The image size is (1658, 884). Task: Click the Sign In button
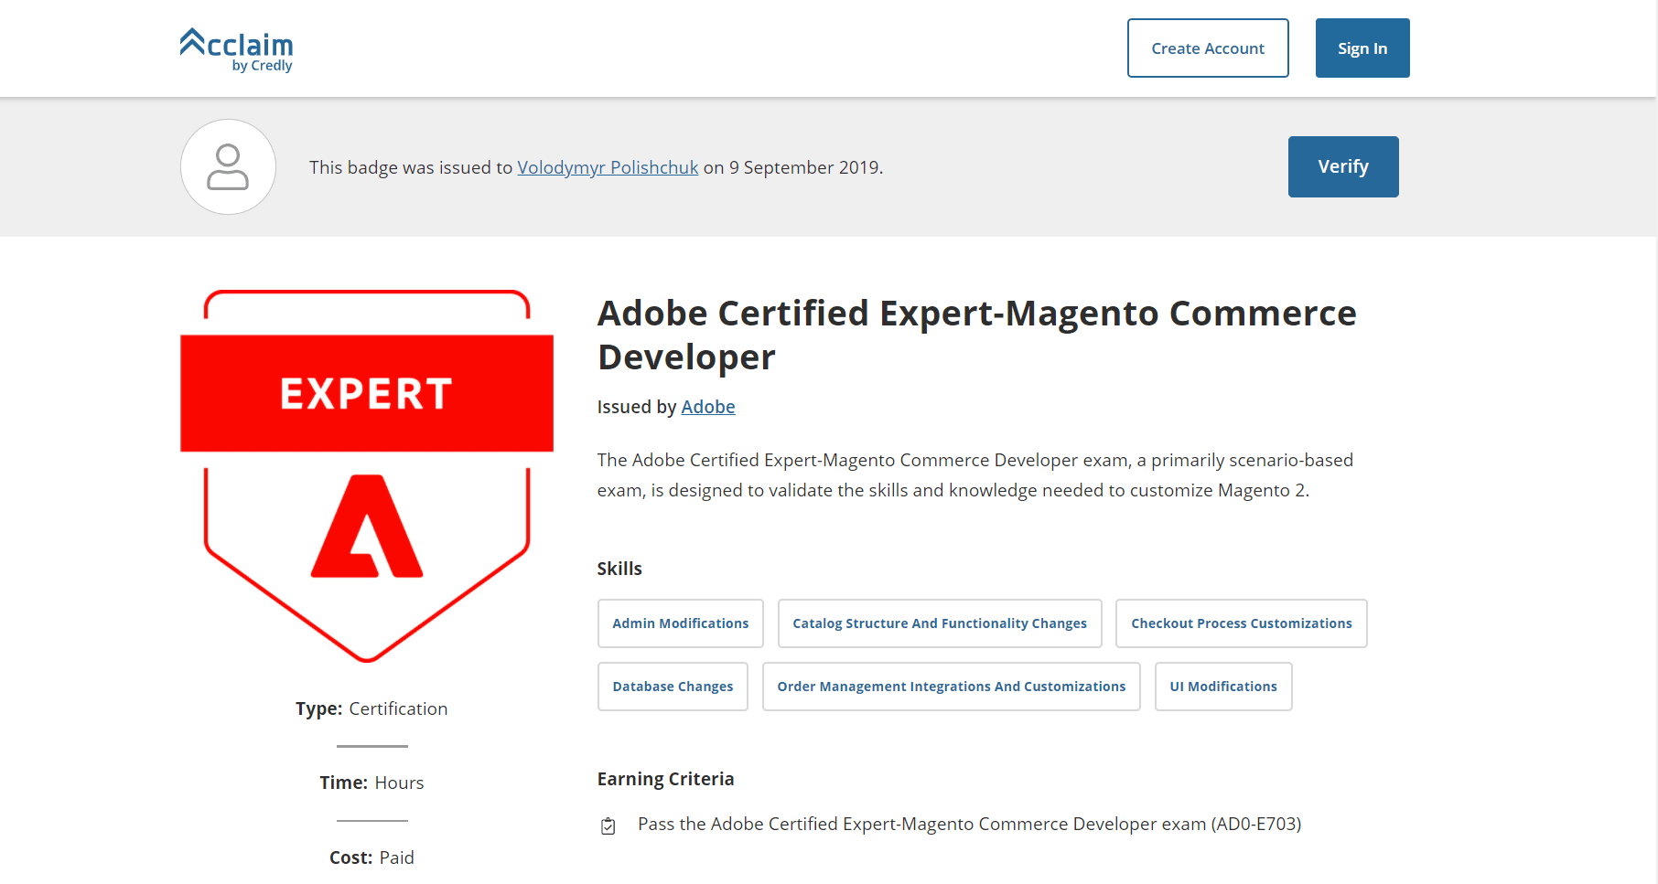pos(1362,48)
